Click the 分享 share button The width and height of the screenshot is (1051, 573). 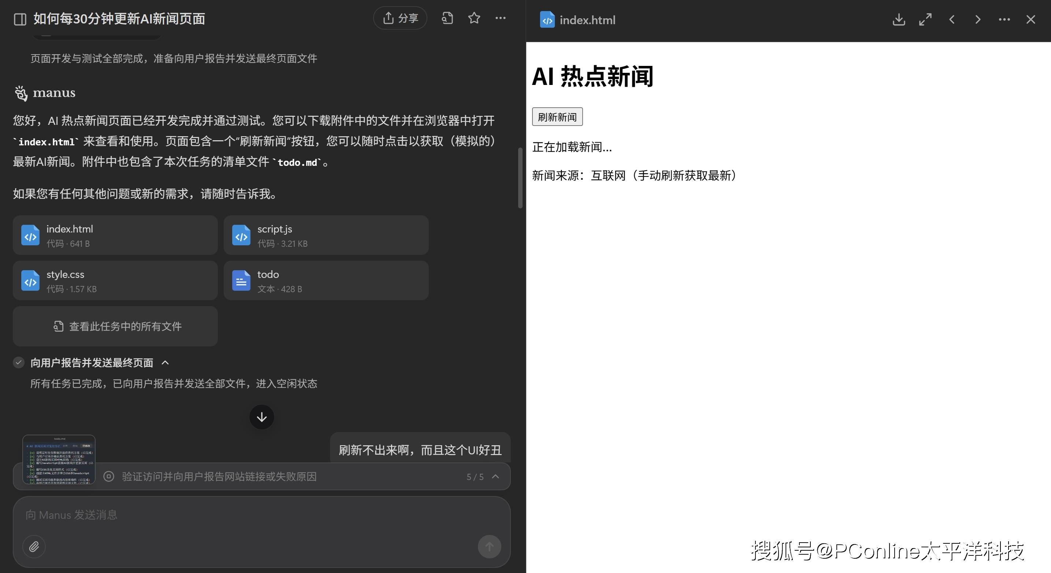(400, 18)
